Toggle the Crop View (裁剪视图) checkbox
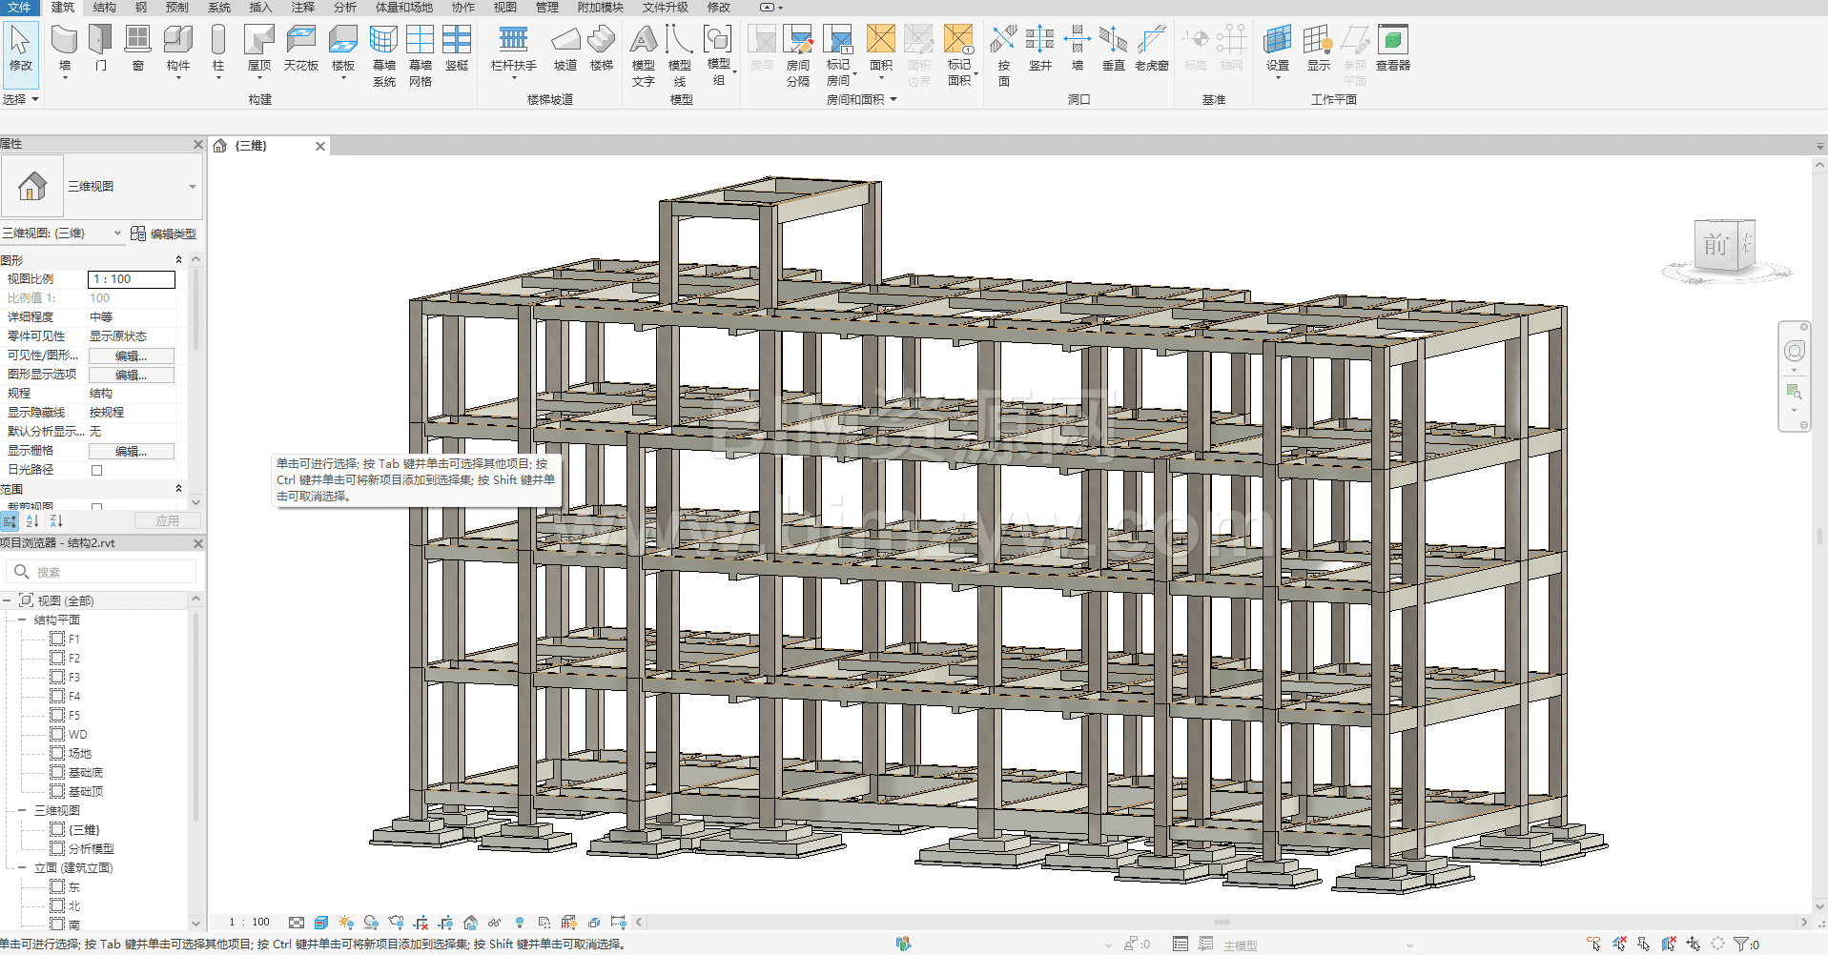The image size is (1828, 955). point(96,507)
